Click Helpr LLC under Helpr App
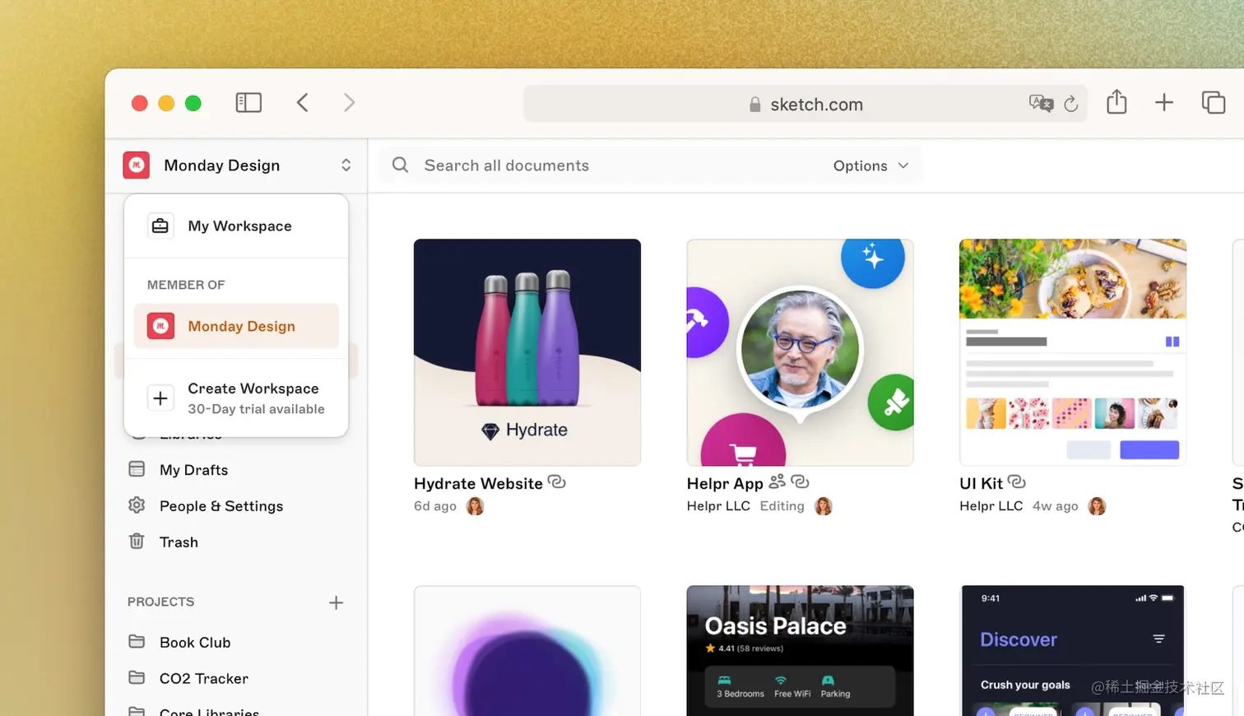Image resolution: width=1244 pixels, height=716 pixels. click(718, 506)
